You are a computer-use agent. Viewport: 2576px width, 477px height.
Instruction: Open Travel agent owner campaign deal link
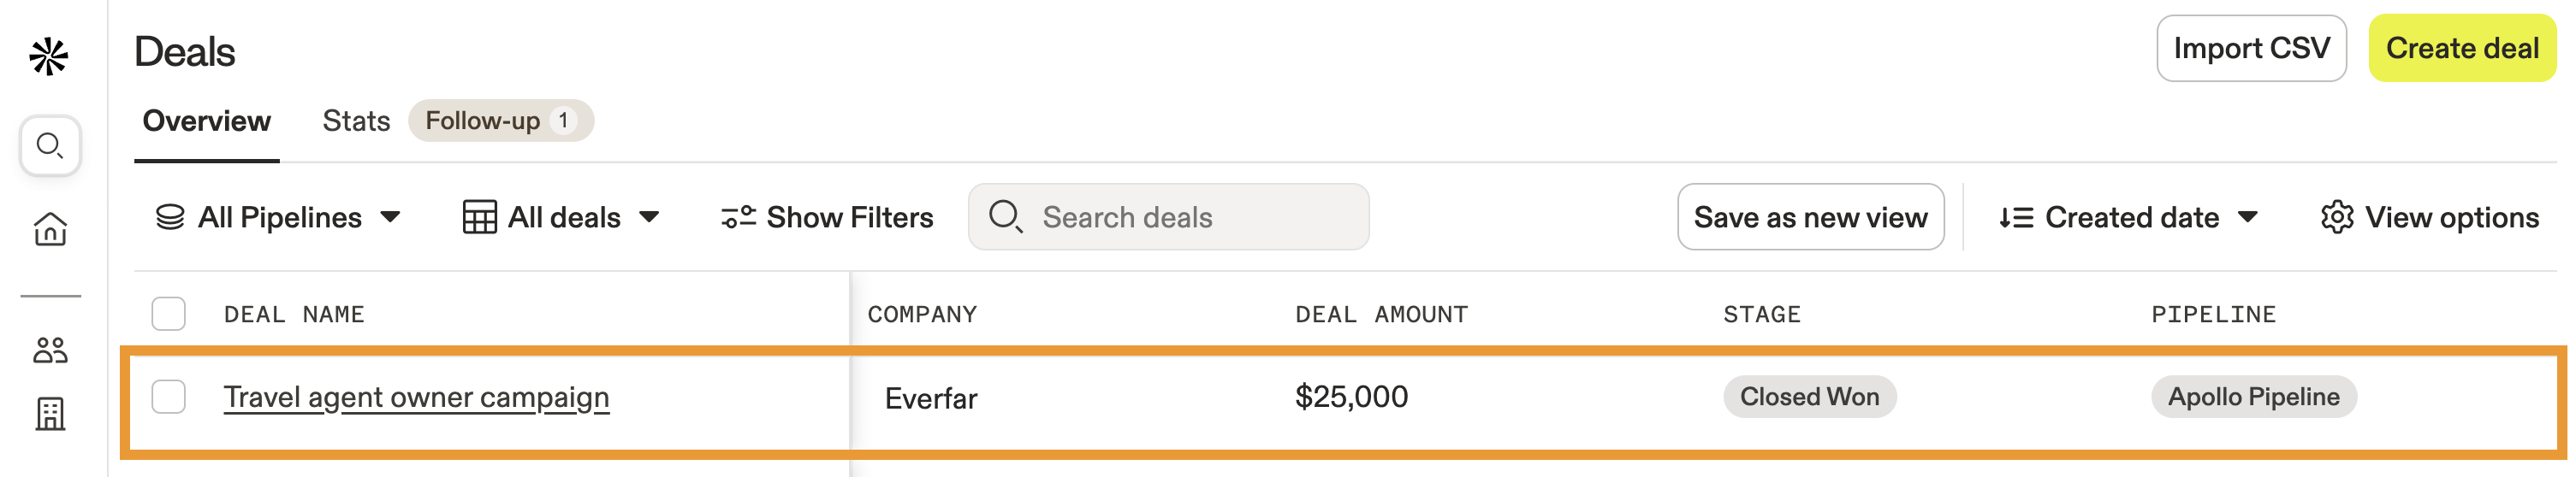416,397
